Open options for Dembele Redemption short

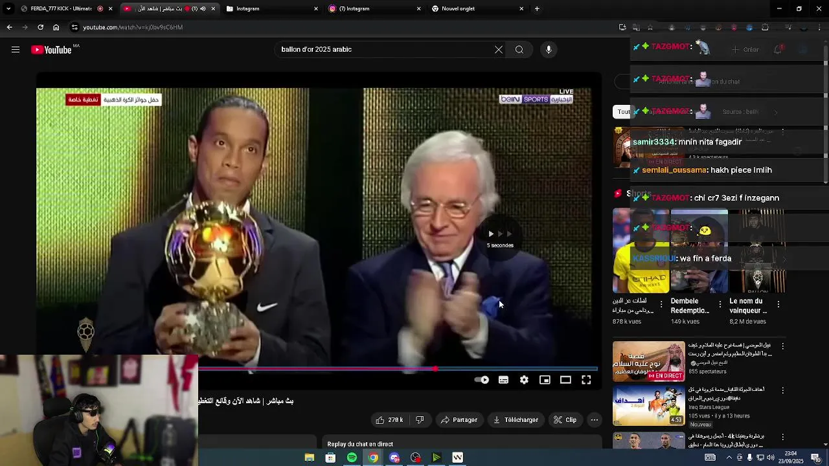click(x=720, y=304)
